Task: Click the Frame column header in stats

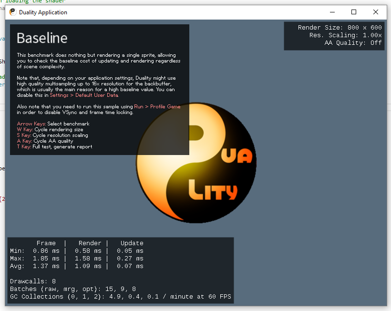Action: tap(46, 243)
